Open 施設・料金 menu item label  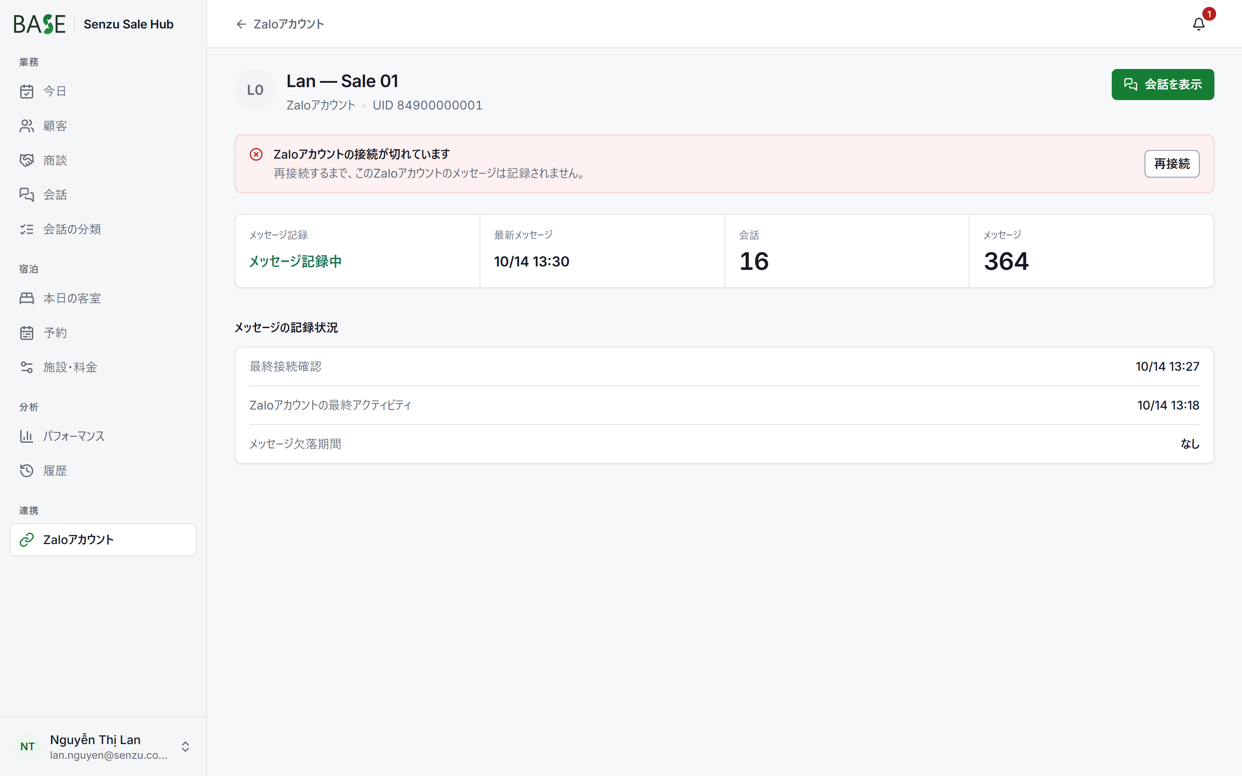70,367
